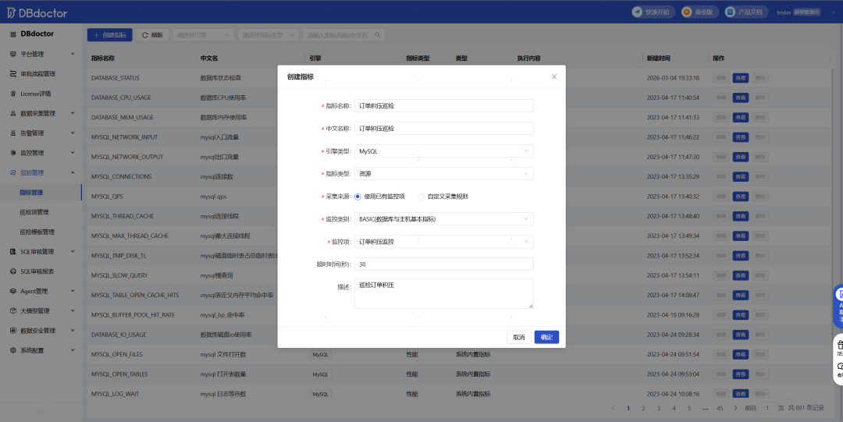Click the 巡检管理 sidebar icon
This screenshot has width=843, height=422.
13,172
